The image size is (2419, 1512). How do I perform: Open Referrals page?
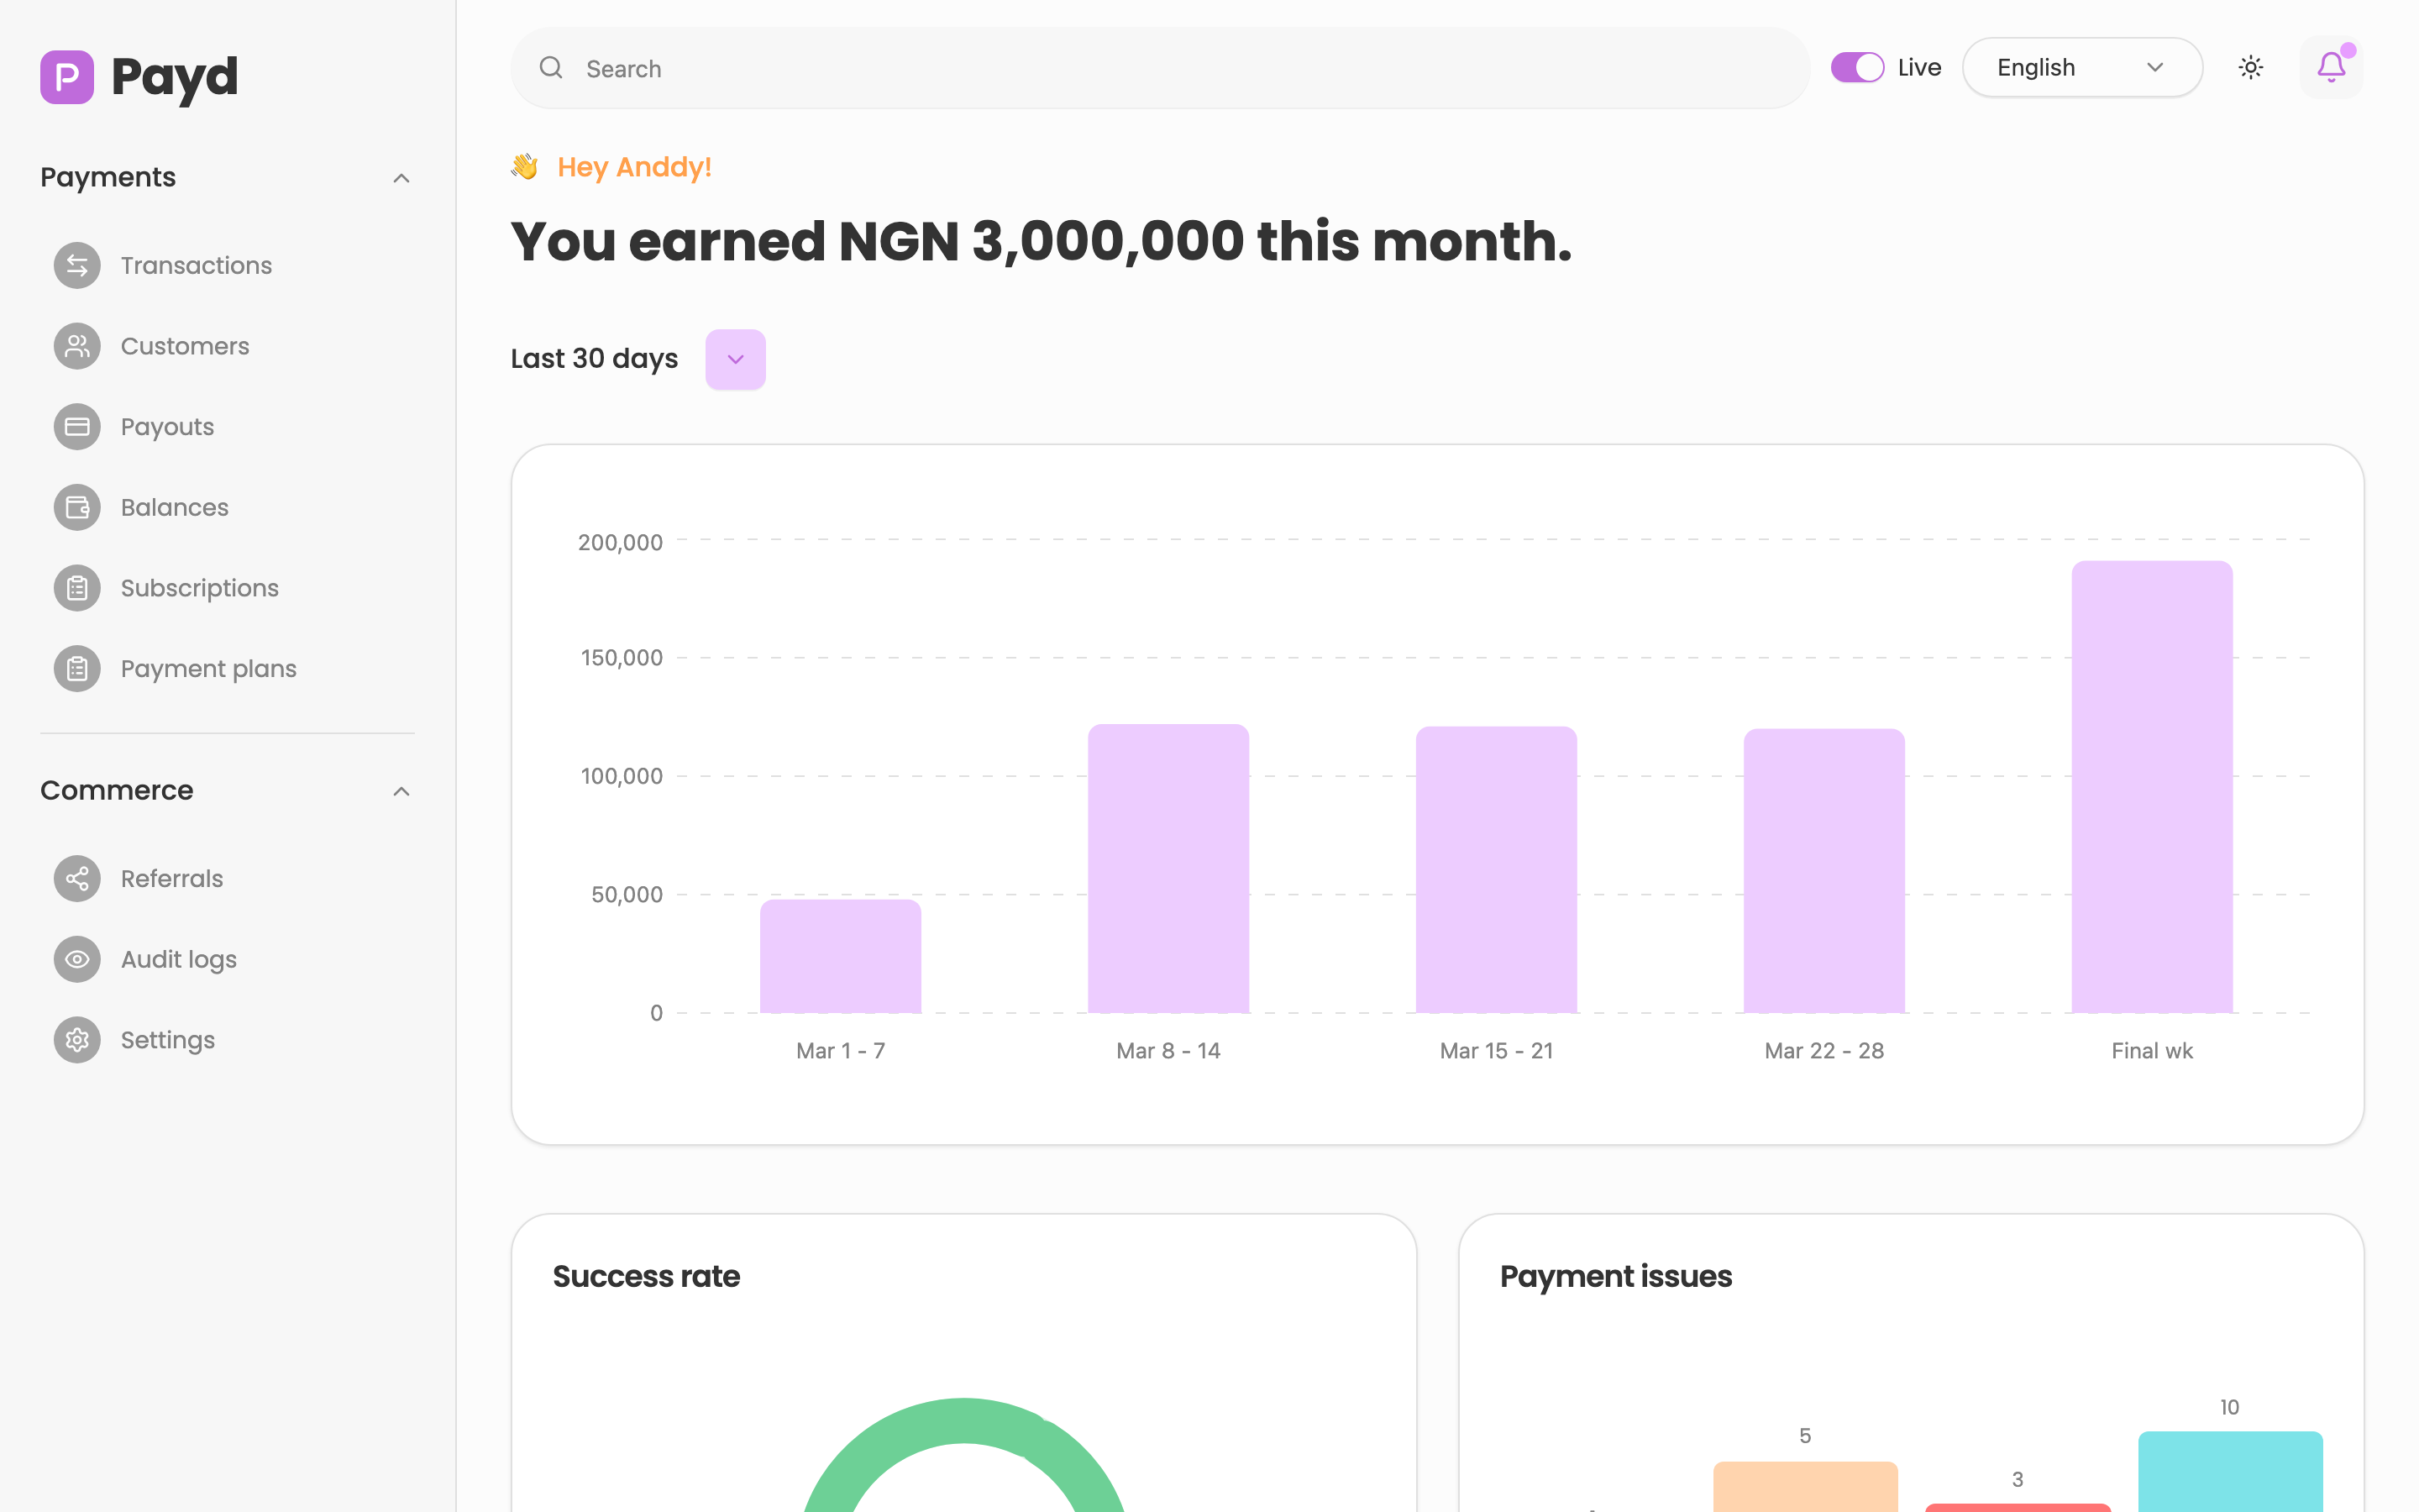click(172, 879)
